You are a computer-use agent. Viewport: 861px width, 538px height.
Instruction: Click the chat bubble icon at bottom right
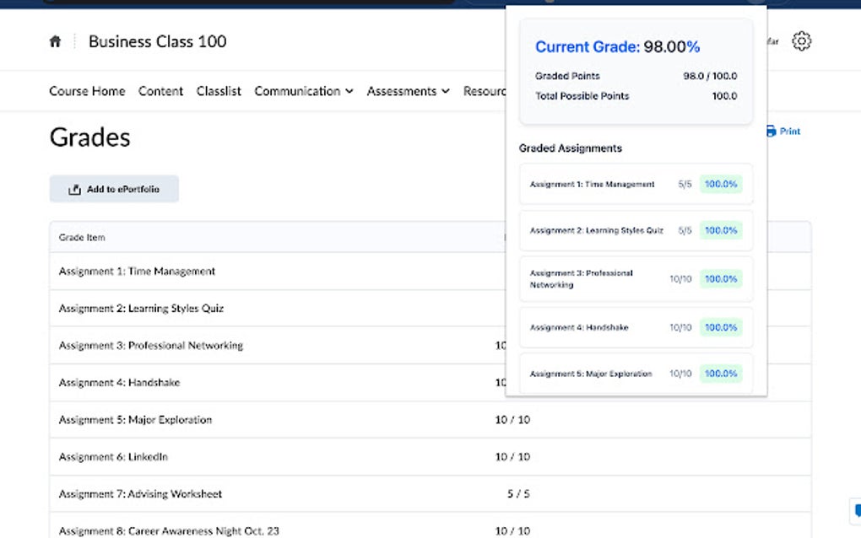pos(856,509)
